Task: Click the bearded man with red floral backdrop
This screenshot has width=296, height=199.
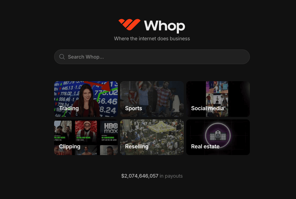Action: pos(86,131)
